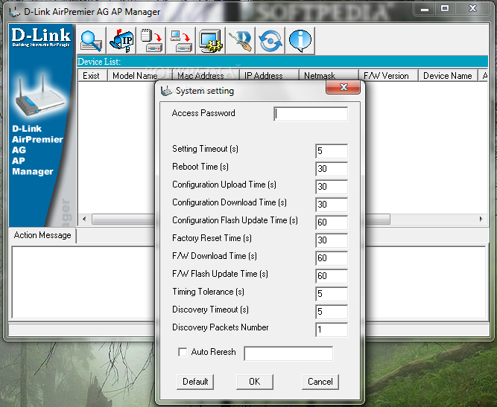
Task: Click the F/W Flash Update Time field
Action: coord(332,276)
